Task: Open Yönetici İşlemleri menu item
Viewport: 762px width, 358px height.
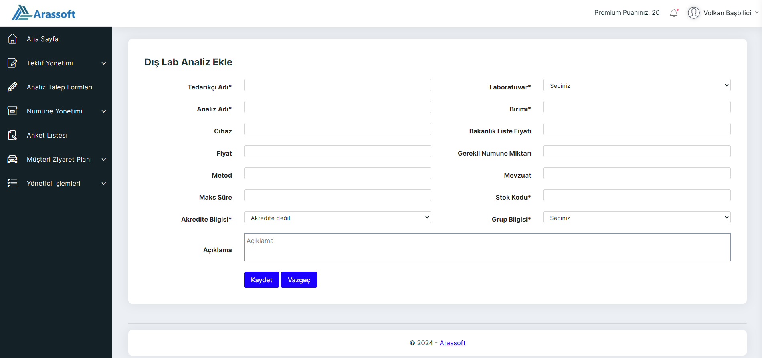Action: tap(53, 183)
